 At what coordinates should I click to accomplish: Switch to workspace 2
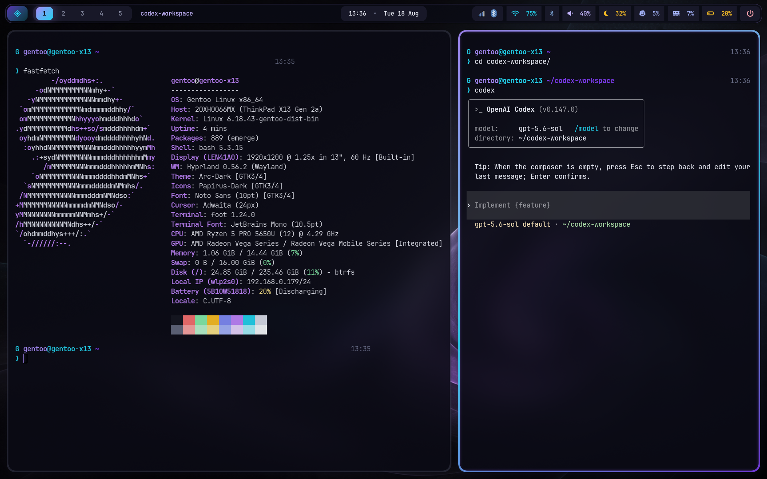pyautogui.click(x=64, y=14)
